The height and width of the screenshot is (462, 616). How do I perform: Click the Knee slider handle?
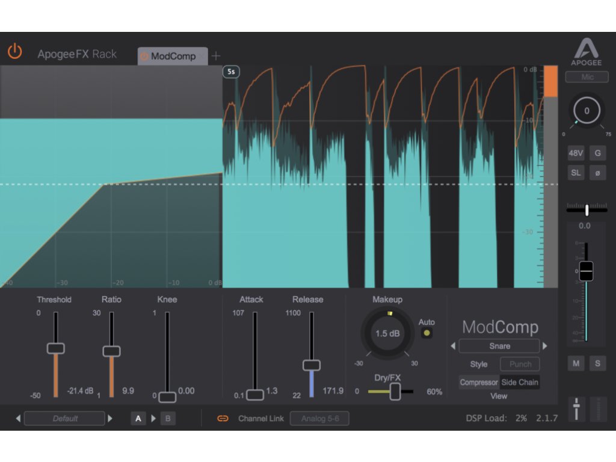pyautogui.click(x=167, y=397)
